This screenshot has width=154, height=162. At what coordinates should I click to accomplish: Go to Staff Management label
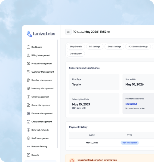(x=40, y=138)
